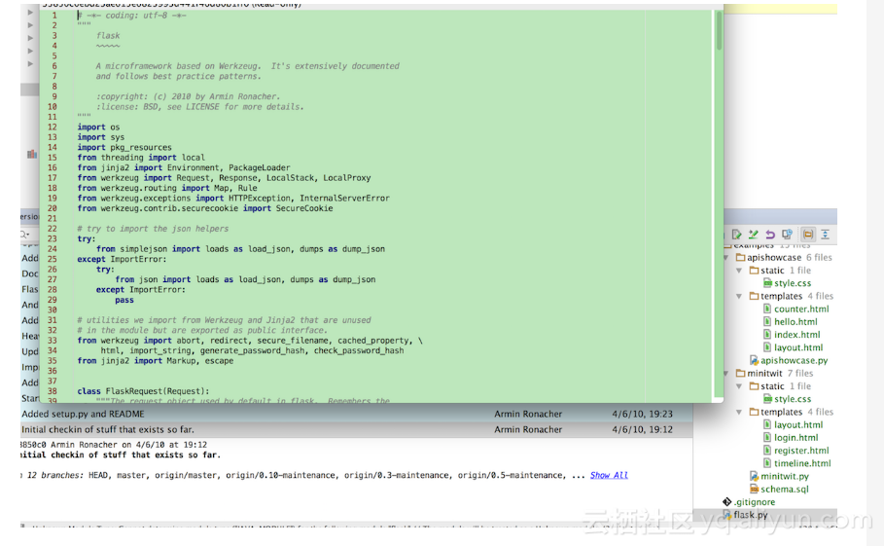Click the minitwit folder icon

tap(741, 374)
